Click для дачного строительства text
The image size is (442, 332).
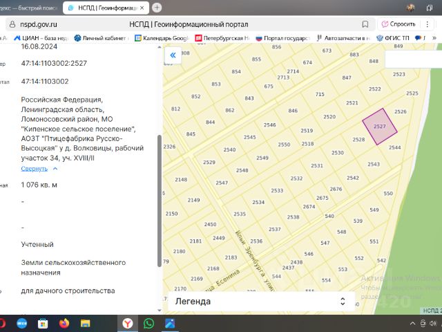pyautogui.click(x=68, y=290)
